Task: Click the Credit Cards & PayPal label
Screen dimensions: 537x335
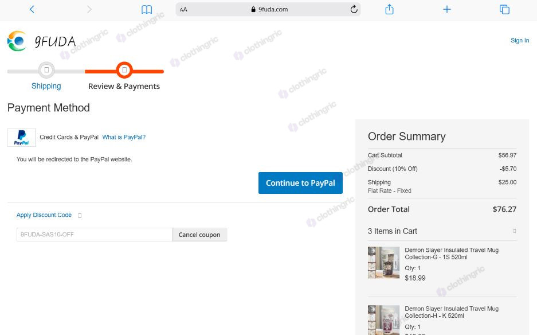Action: coord(69,137)
